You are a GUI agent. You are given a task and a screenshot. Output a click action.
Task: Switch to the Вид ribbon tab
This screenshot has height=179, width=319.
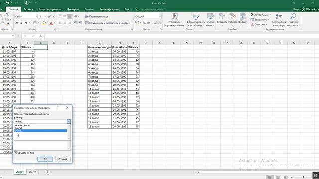pos(127,9)
